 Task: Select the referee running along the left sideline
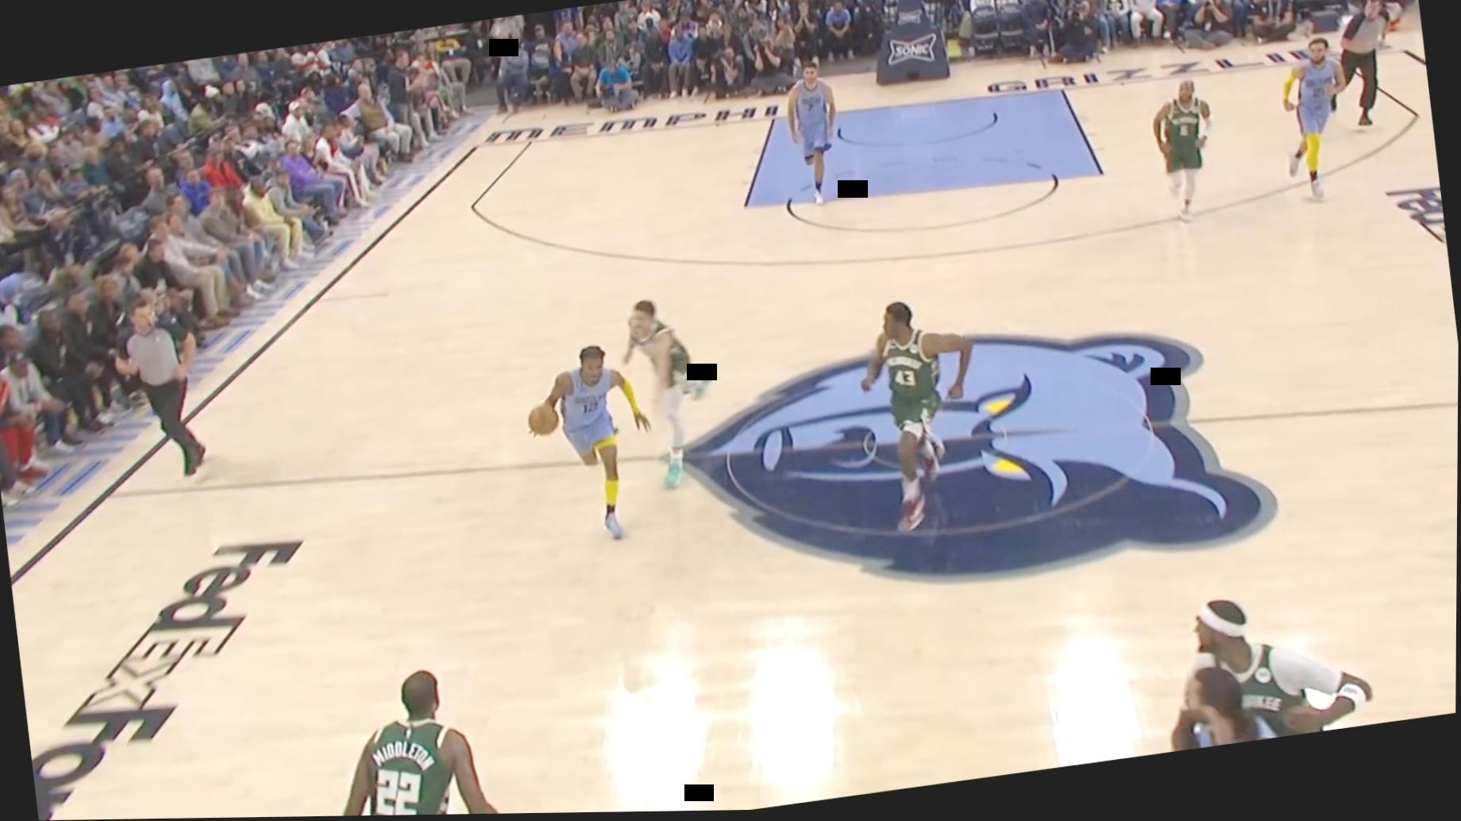[x=163, y=381]
